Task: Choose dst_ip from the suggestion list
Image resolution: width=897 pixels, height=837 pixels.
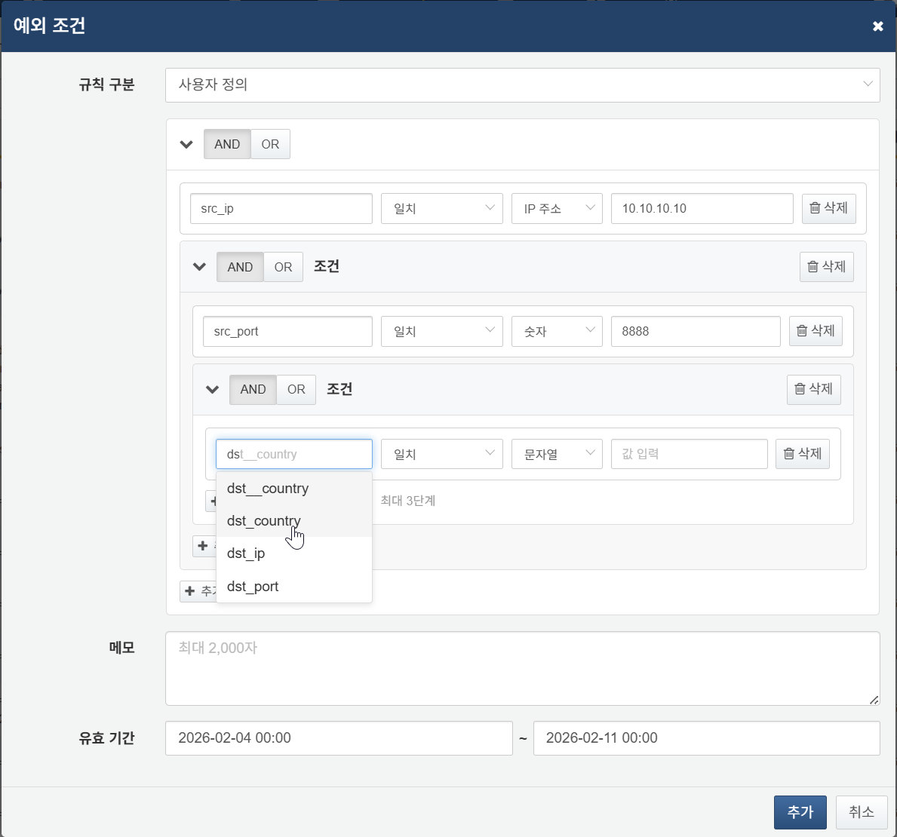Action: coord(294,554)
